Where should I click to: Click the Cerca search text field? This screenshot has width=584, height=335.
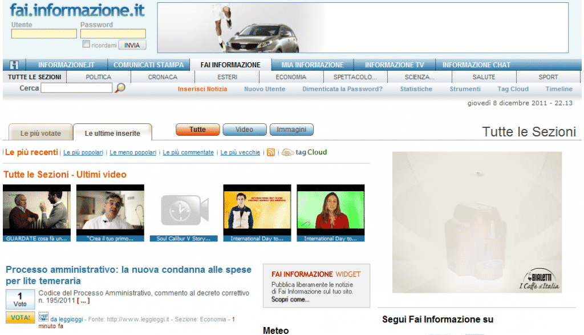pyautogui.click(x=76, y=88)
